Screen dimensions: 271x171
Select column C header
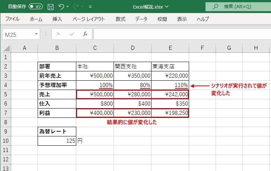pyautogui.click(x=95, y=48)
